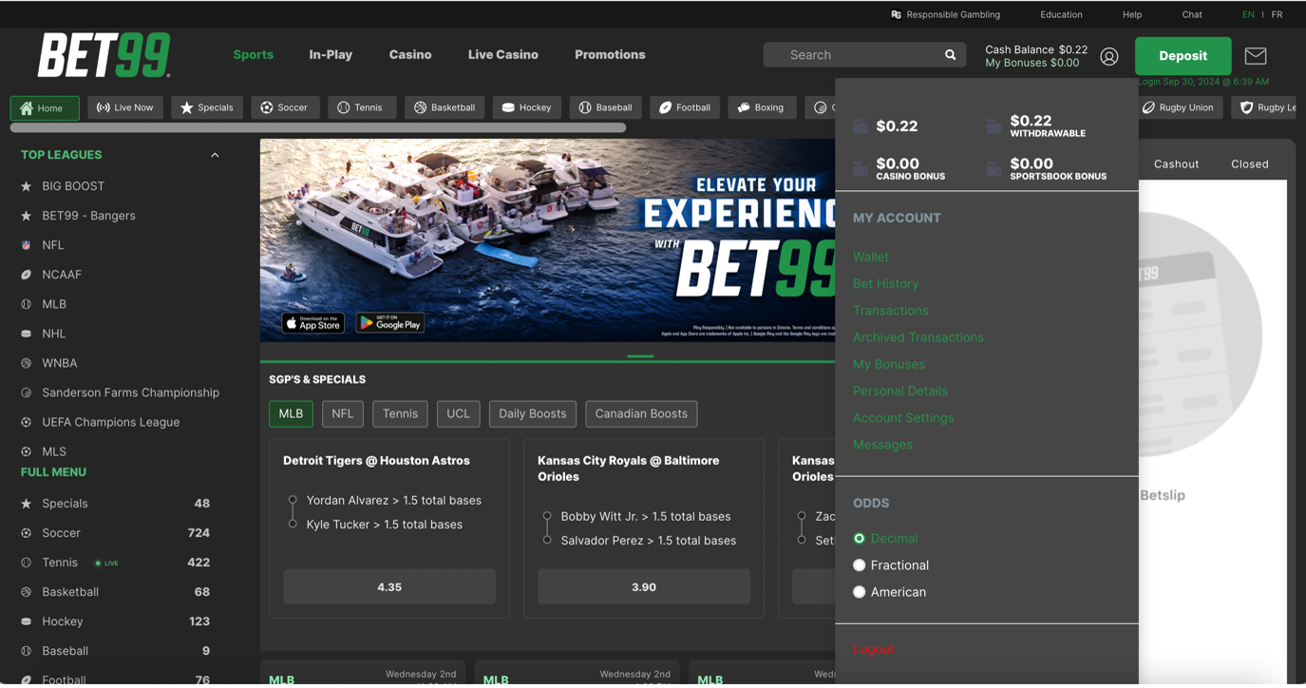
Task: Open MLS in Top Leagues
Action: pyautogui.click(x=54, y=451)
